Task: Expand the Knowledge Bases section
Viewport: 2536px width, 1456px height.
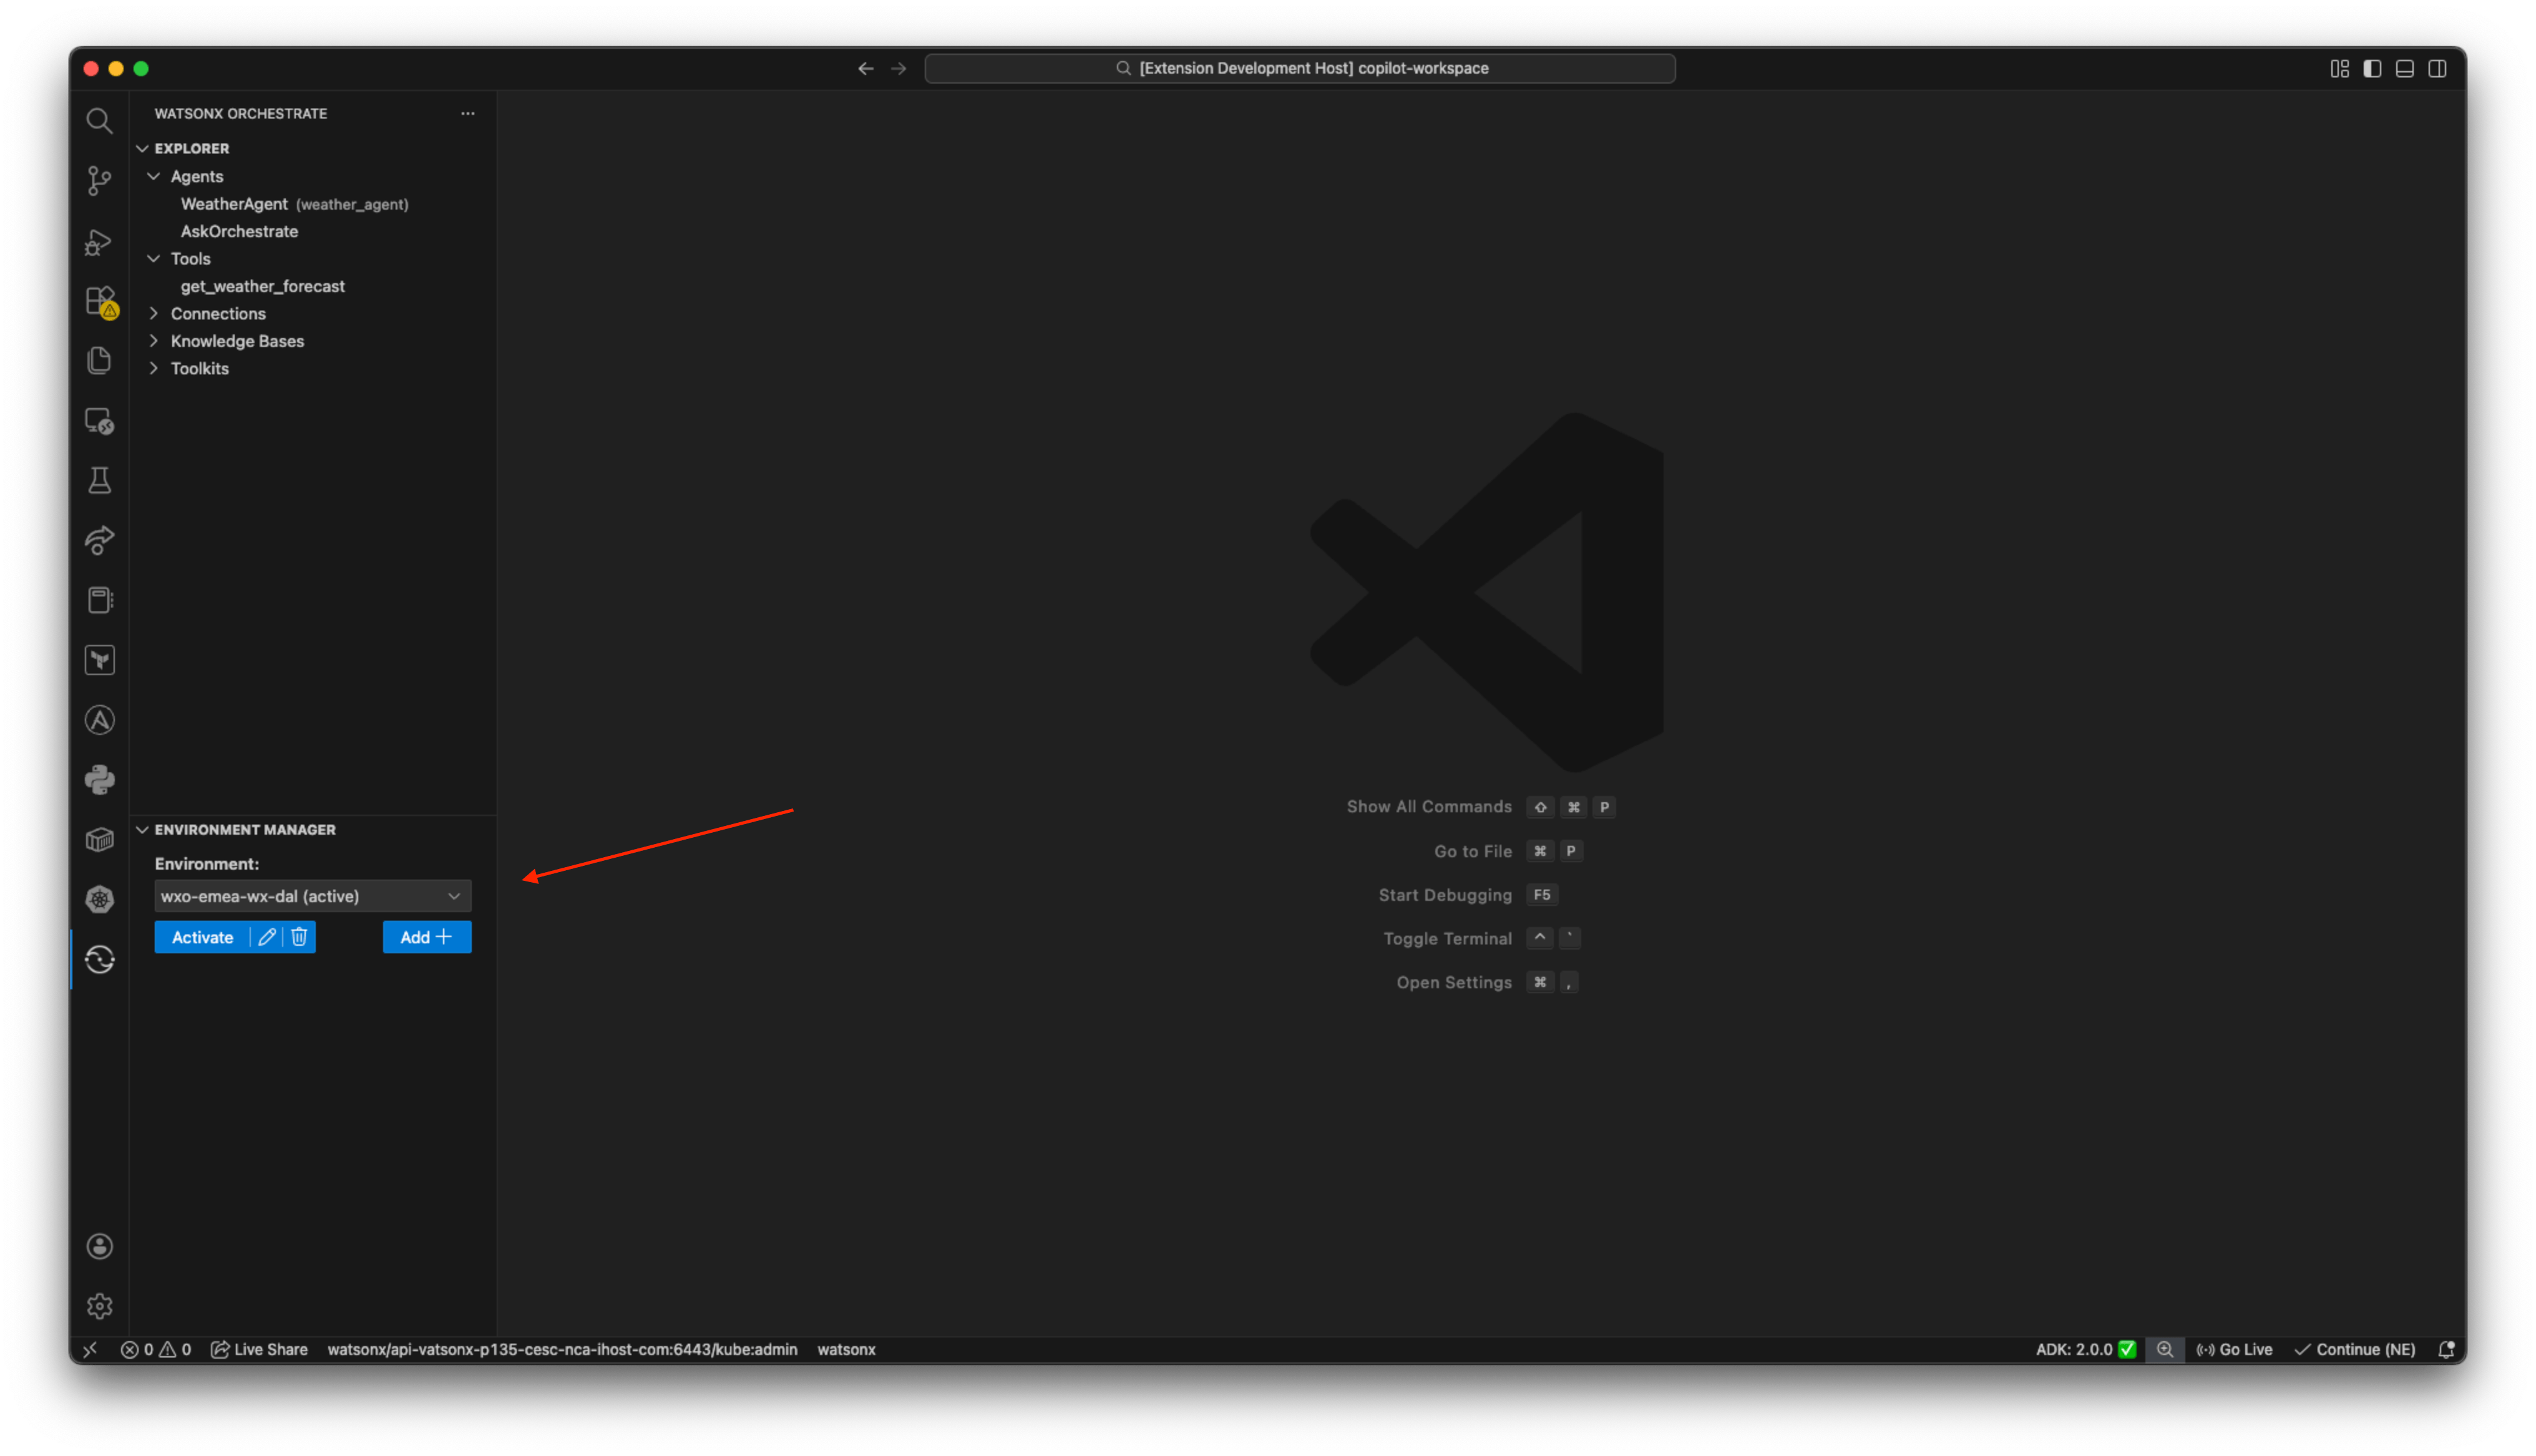Action: pyautogui.click(x=154, y=341)
